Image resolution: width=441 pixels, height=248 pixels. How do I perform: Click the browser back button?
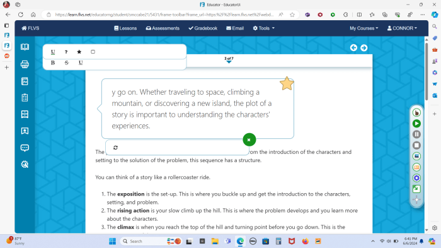(x=8, y=15)
